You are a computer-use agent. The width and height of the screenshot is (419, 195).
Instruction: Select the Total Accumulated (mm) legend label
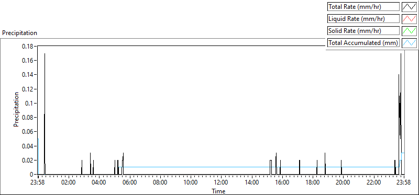coord(363,42)
